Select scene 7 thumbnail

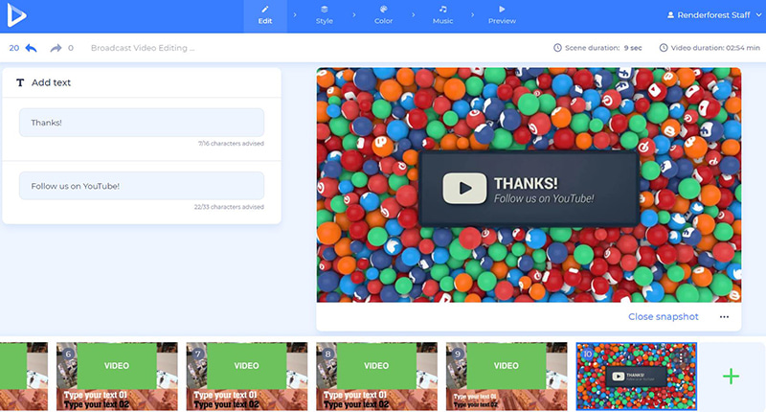point(247,377)
